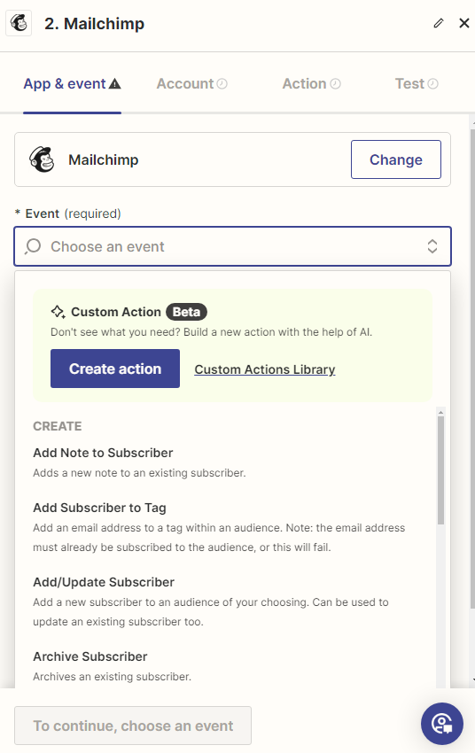Toggle the event dropdown chevron arrows
The width and height of the screenshot is (475, 753).
432,246
